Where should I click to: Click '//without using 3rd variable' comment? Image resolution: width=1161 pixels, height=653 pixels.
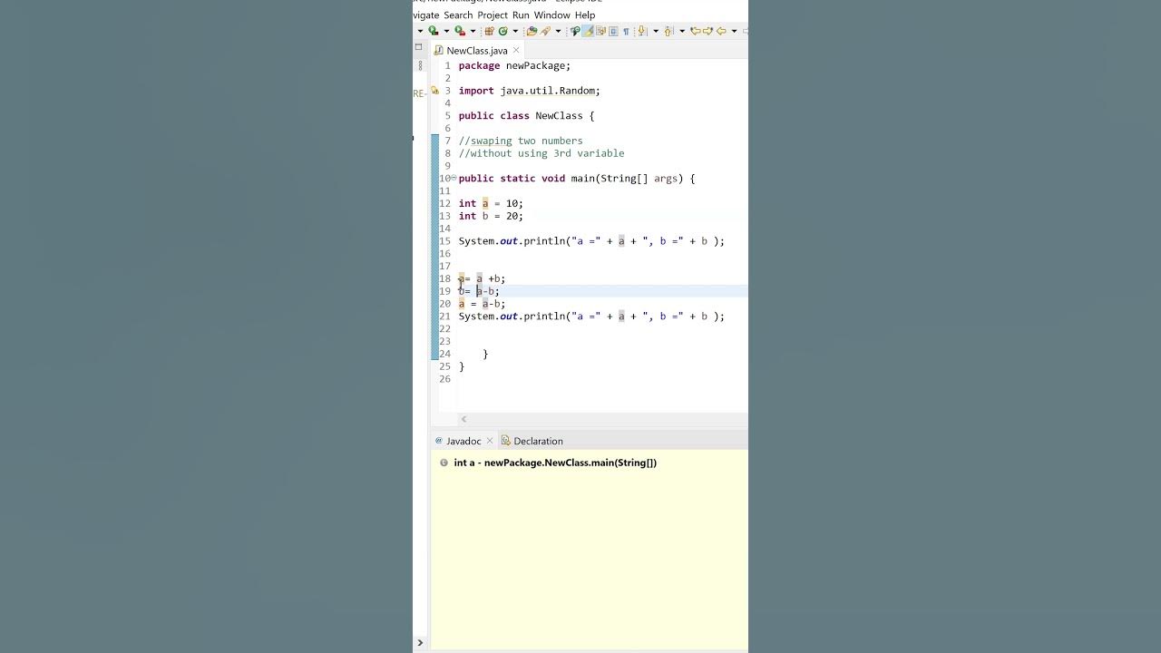click(541, 153)
